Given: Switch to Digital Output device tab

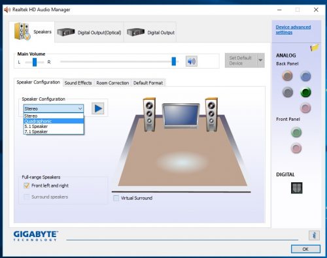Looking at the screenshot, I should click(150, 33).
